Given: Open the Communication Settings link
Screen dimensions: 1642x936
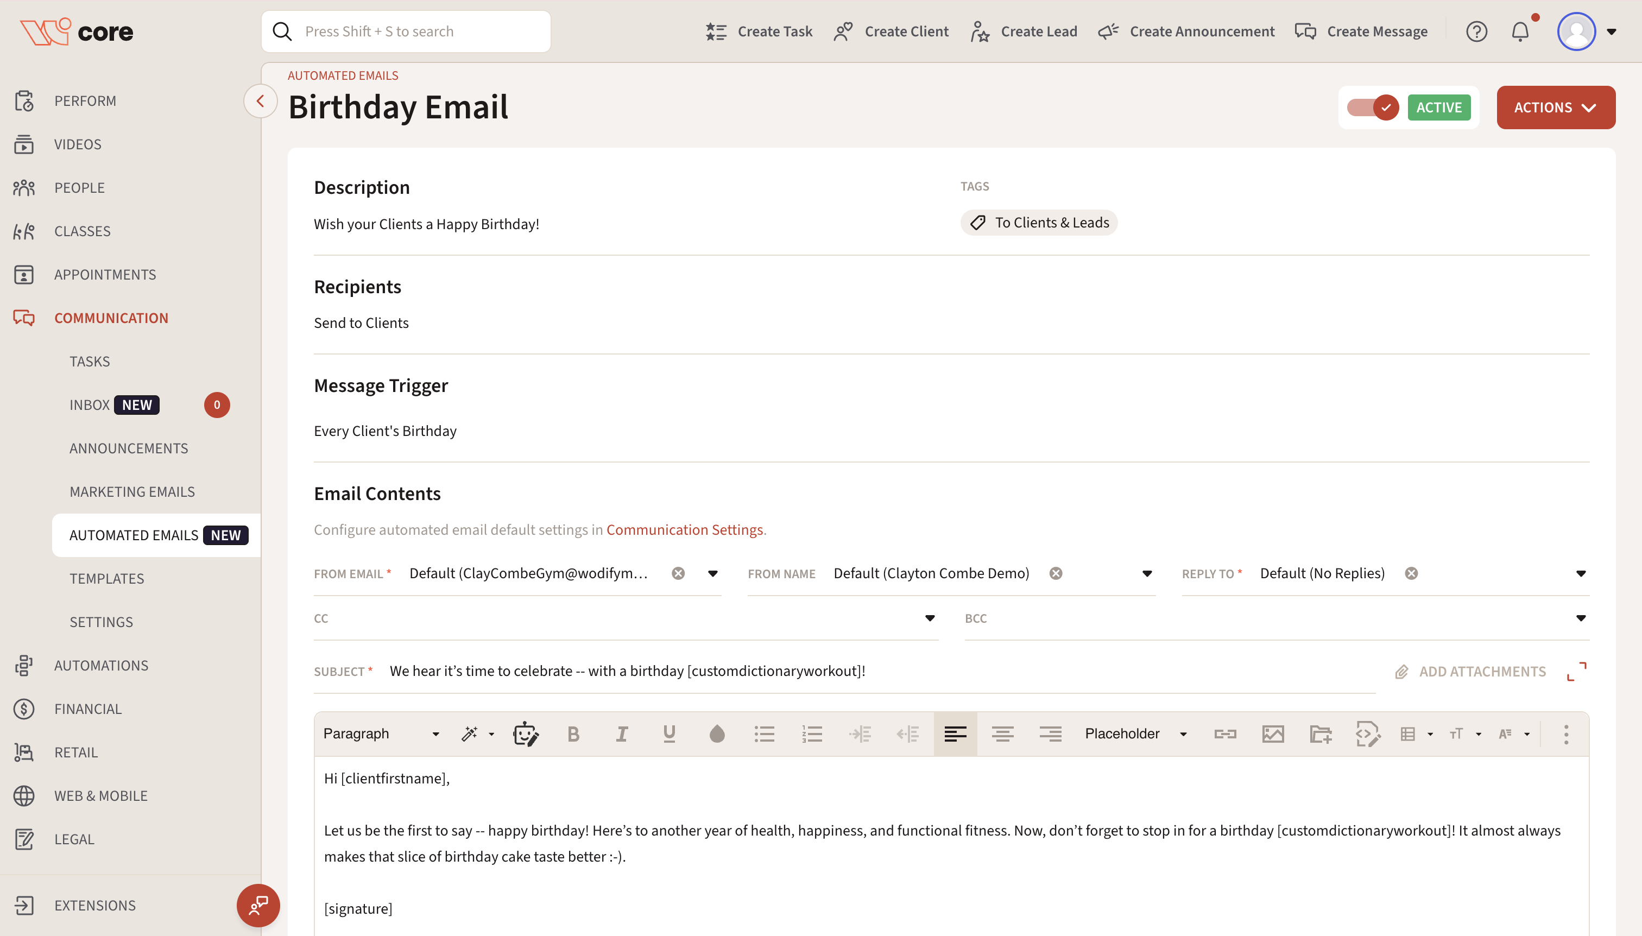Looking at the screenshot, I should 684,530.
